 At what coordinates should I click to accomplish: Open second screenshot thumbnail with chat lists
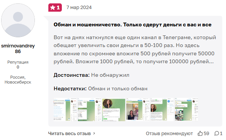pos(90,110)
